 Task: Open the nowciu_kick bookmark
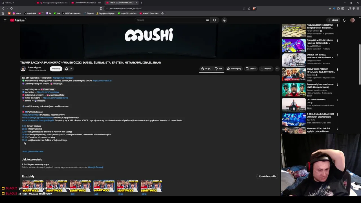coord(30,13)
